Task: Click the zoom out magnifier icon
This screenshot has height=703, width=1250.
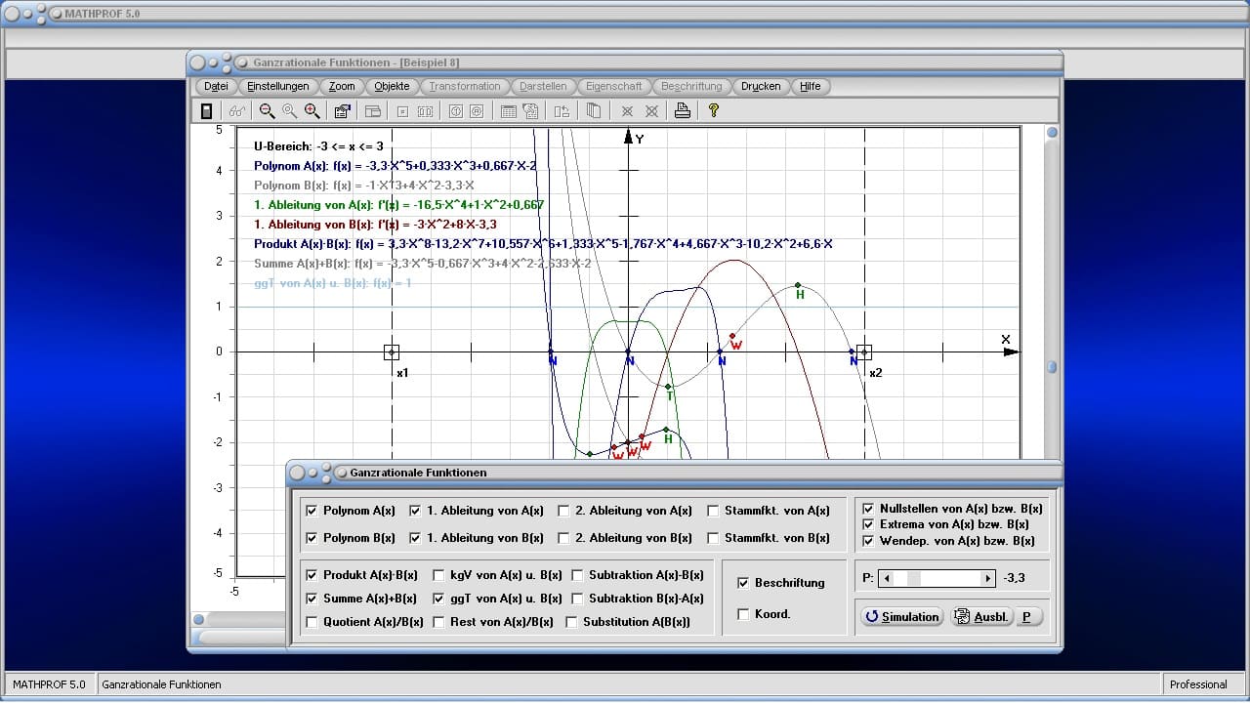Action: point(267,111)
